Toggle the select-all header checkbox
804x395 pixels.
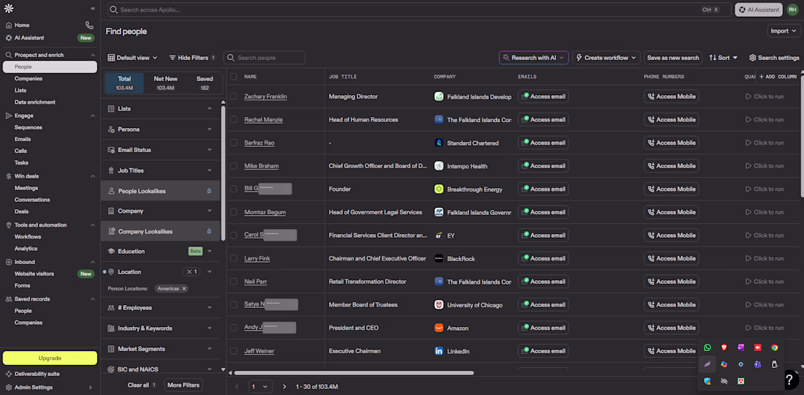click(234, 76)
